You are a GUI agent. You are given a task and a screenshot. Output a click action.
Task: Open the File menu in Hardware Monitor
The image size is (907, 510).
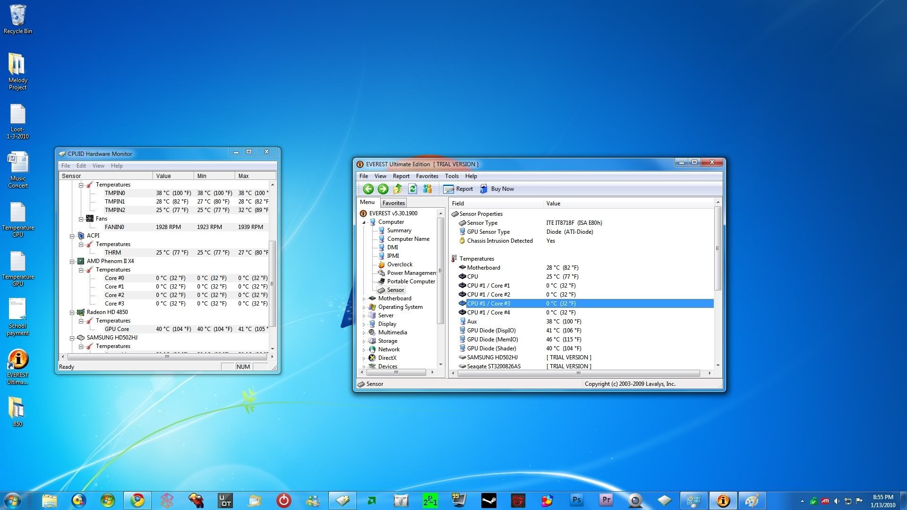[x=66, y=166]
